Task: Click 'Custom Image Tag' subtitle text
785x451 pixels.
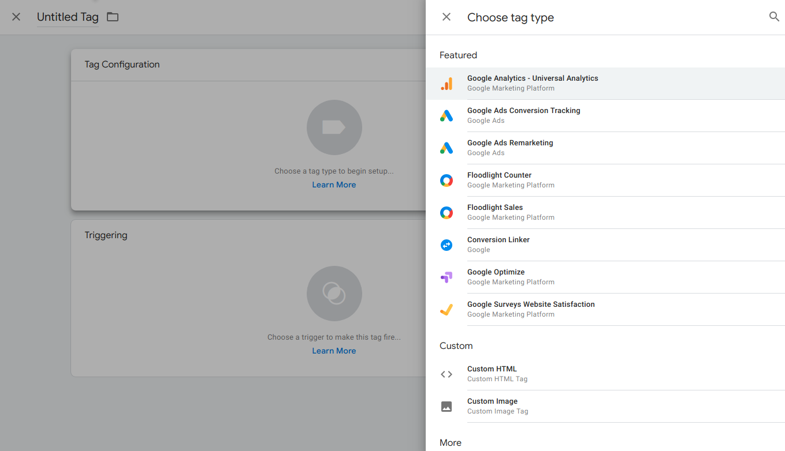Action: click(498, 411)
